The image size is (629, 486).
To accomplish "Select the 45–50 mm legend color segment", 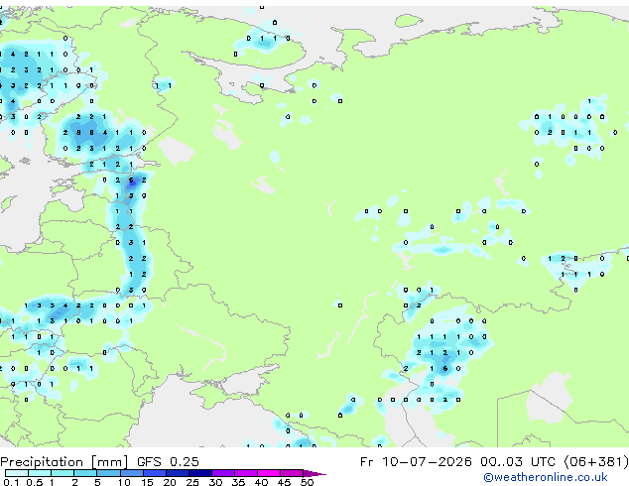I will [292, 473].
